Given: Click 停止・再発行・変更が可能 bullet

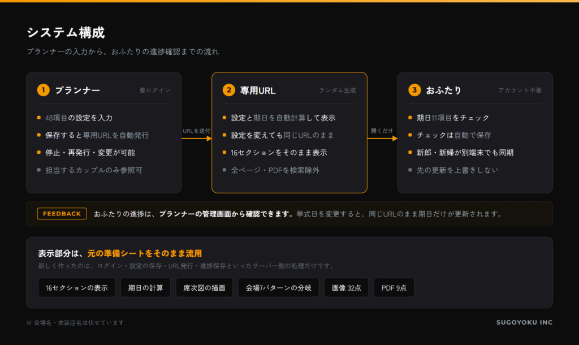Looking at the screenshot, I should click(x=90, y=153).
